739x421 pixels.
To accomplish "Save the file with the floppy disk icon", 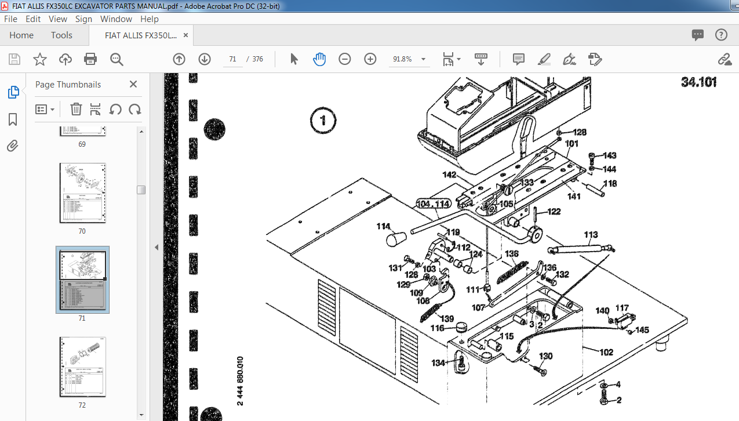I will click(14, 59).
